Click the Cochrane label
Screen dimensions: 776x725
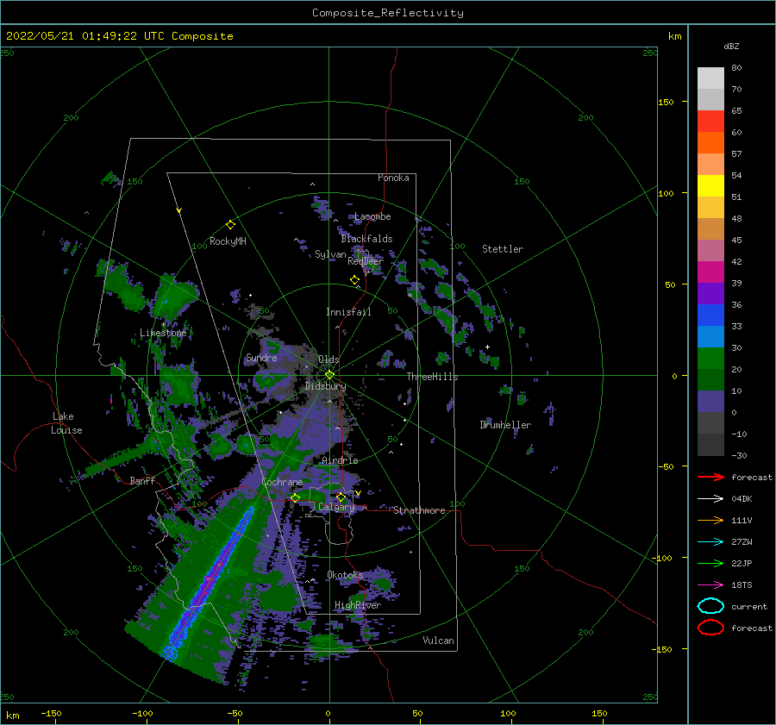282,482
